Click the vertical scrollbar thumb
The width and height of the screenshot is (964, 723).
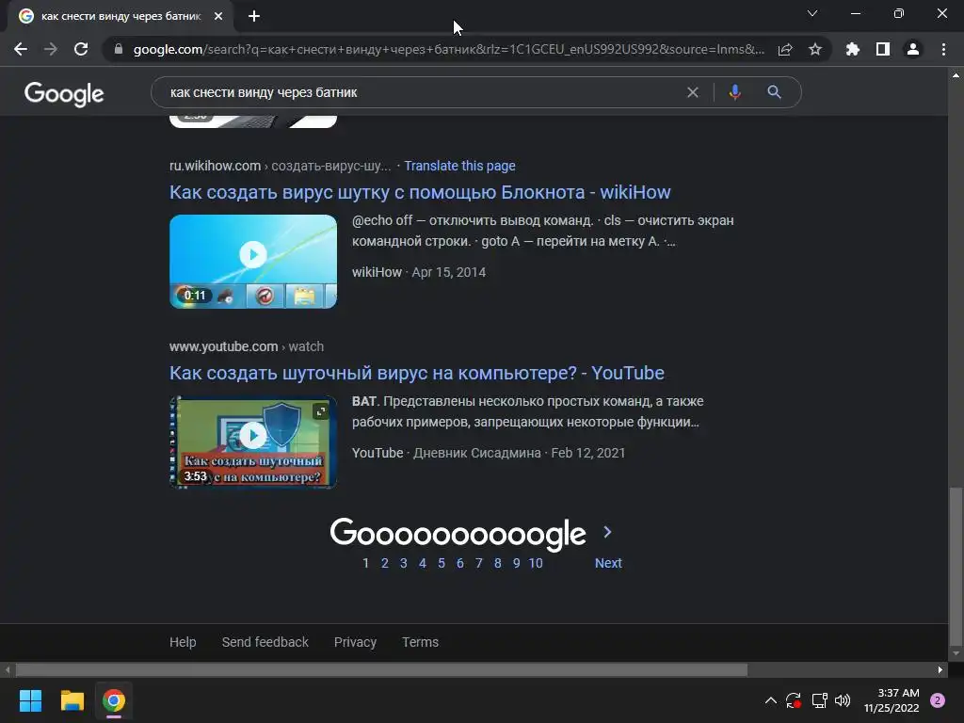point(956,565)
